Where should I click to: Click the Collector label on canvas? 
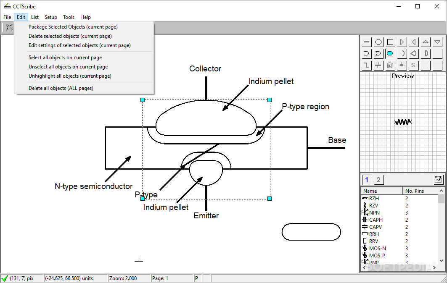(x=205, y=68)
